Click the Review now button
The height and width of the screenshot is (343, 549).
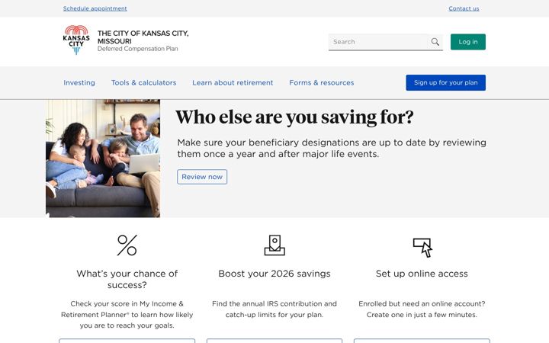tap(202, 177)
